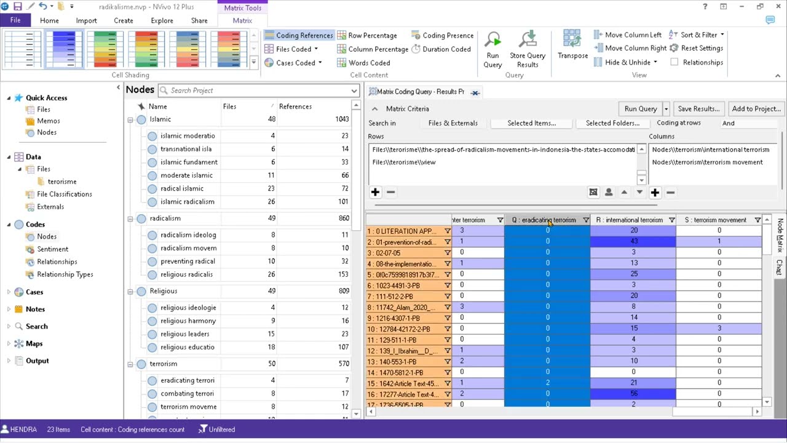Click the Selected Items... button
The image size is (787, 443).
pos(532,123)
